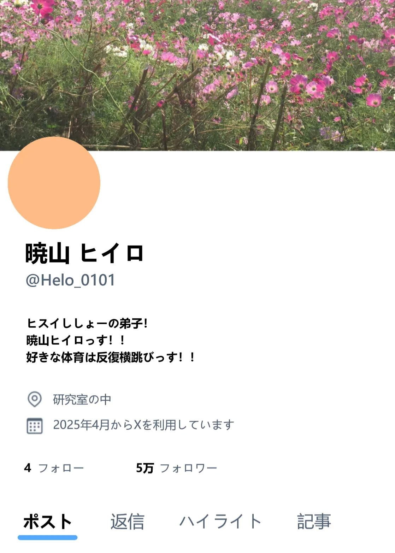Click the 5万 follower count number
395x553 pixels.
click(145, 468)
